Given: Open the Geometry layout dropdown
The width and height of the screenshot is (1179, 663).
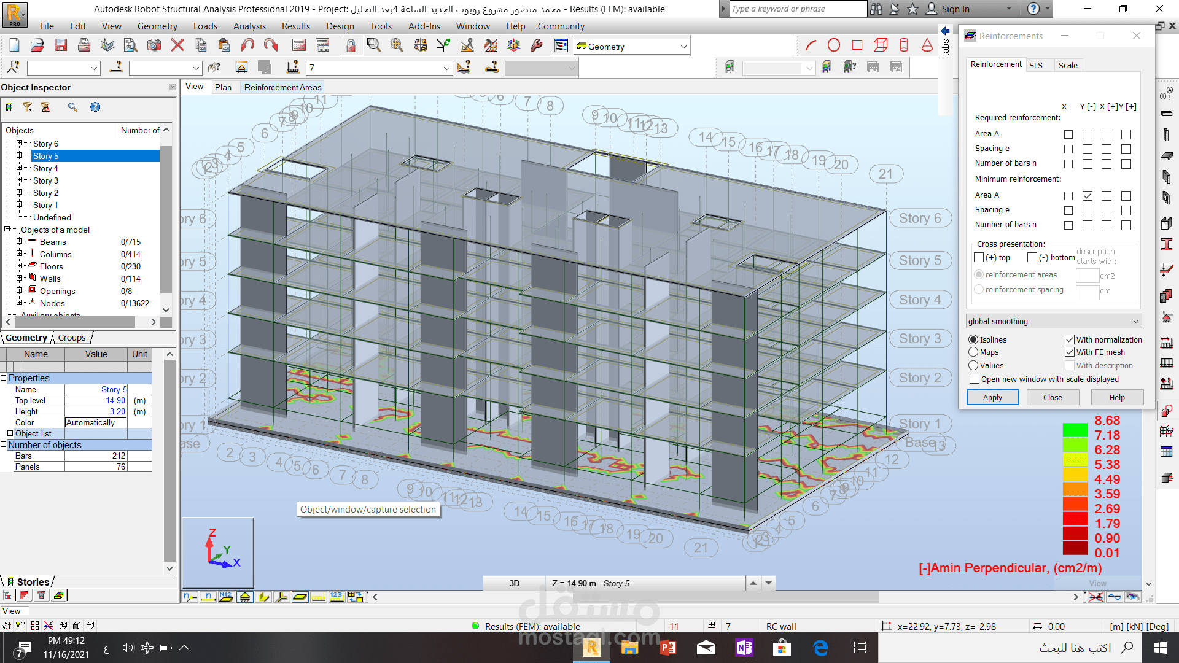Looking at the screenshot, I should pyautogui.click(x=683, y=47).
